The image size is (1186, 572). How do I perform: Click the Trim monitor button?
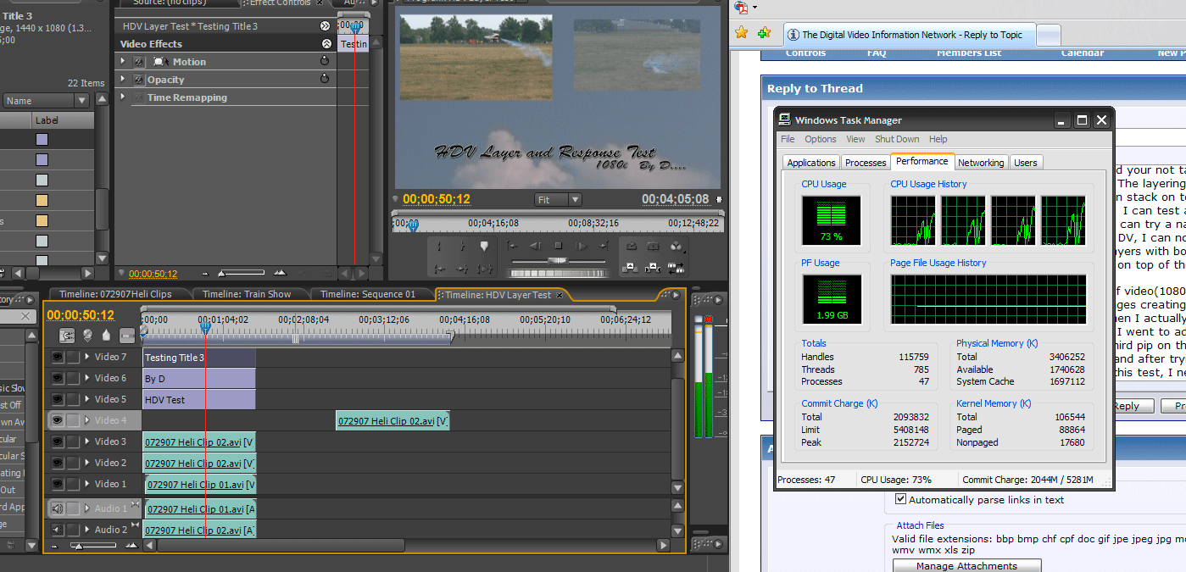point(677,269)
